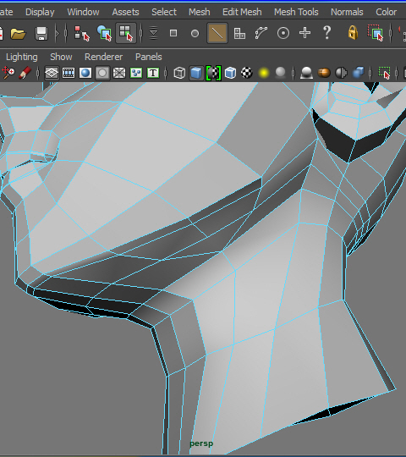
Task: Switch to select by object type
Action: click(x=104, y=33)
